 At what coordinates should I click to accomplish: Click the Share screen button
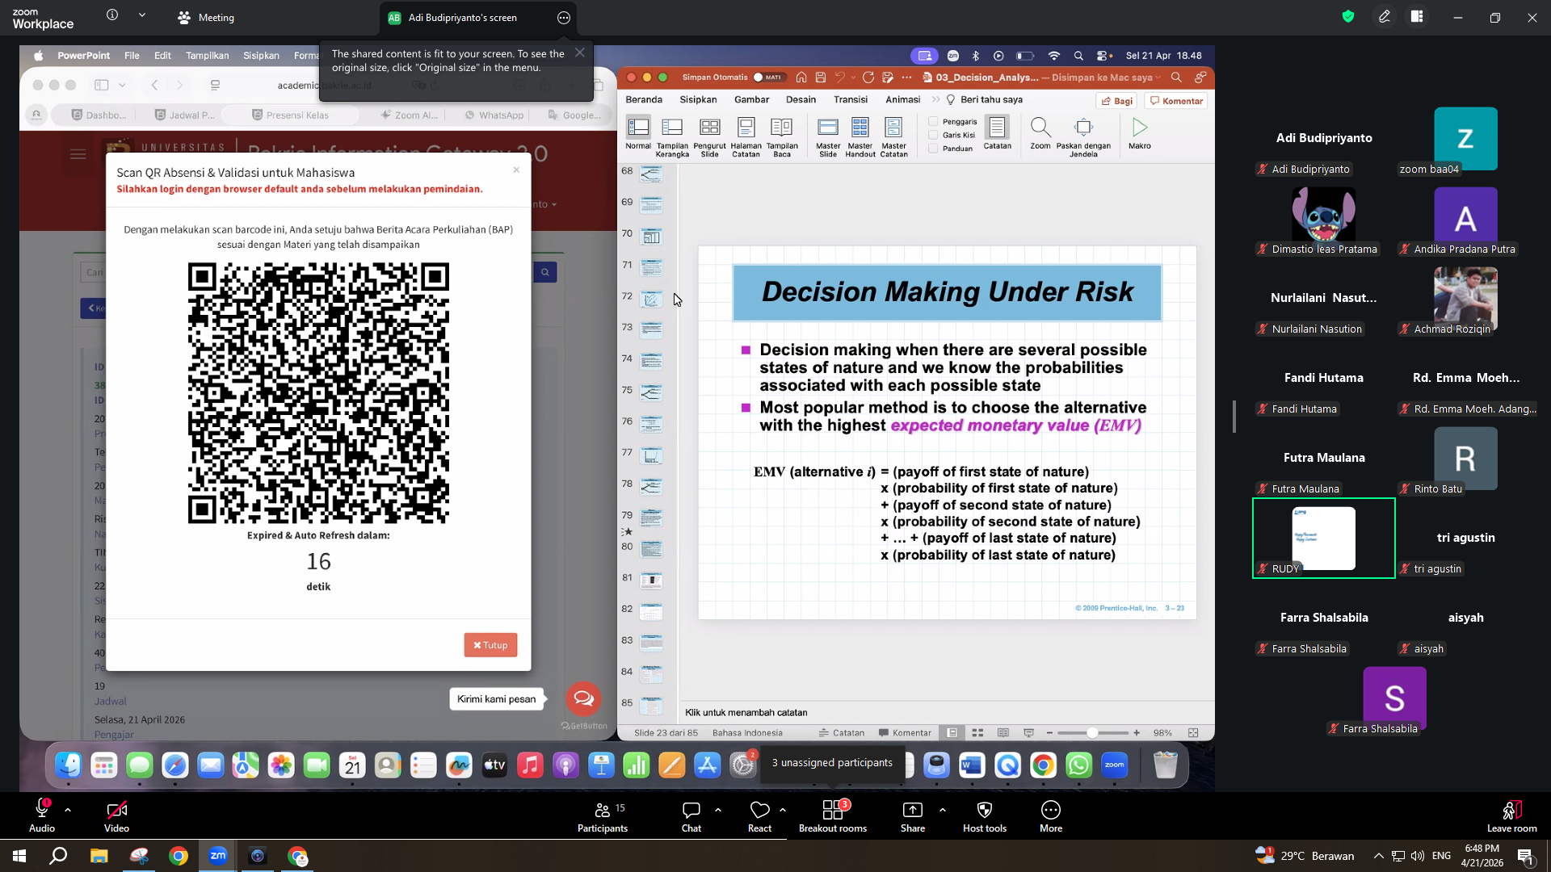[x=913, y=816]
